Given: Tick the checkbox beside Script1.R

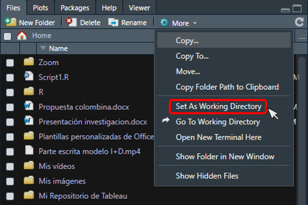Looking at the screenshot, I should click(10, 78).
